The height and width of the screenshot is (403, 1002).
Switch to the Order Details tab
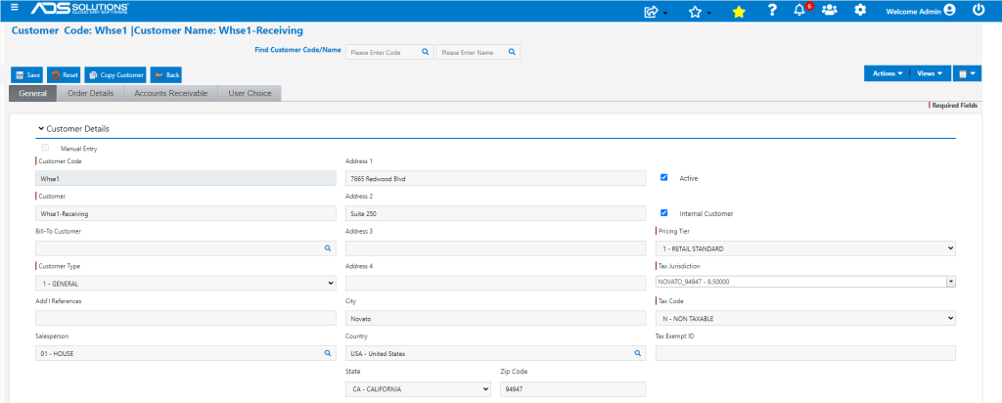click(x=91, y=93)
